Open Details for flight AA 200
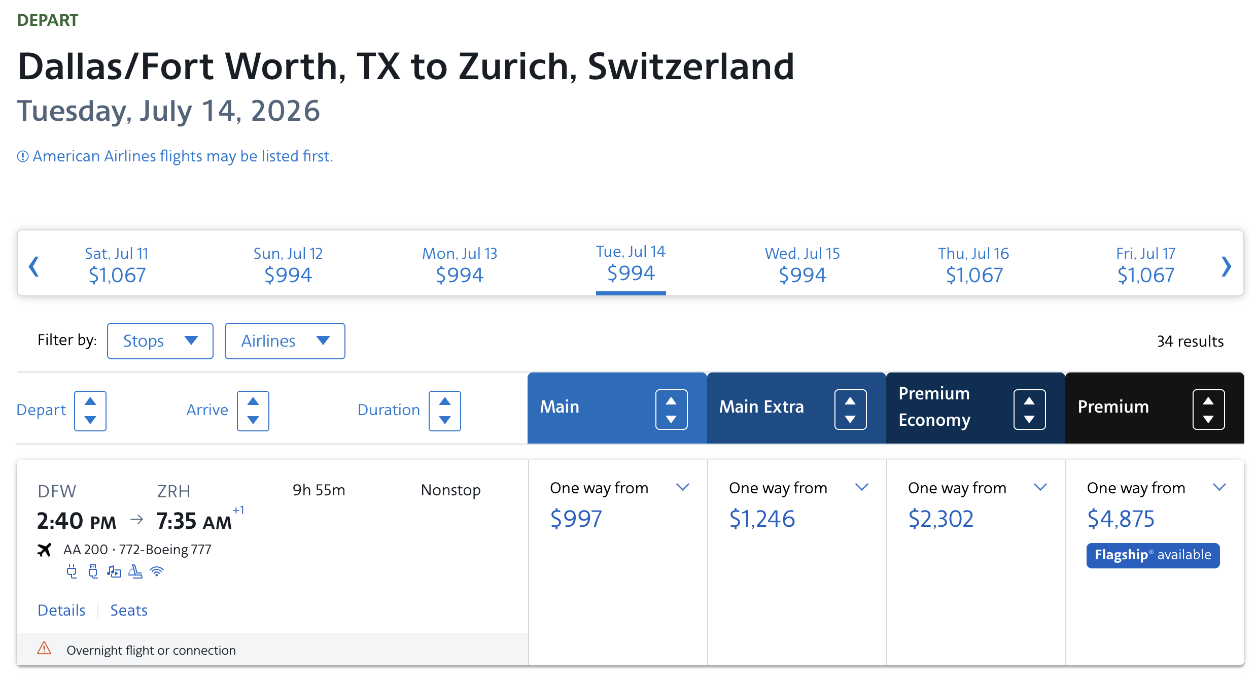 pyautogui.click(x=61, y=610)
